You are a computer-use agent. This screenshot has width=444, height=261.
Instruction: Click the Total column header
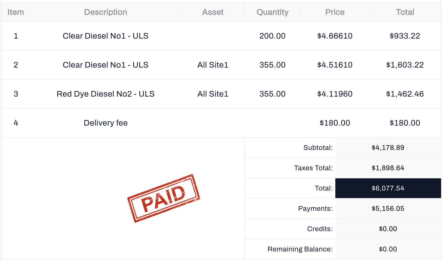405,12
